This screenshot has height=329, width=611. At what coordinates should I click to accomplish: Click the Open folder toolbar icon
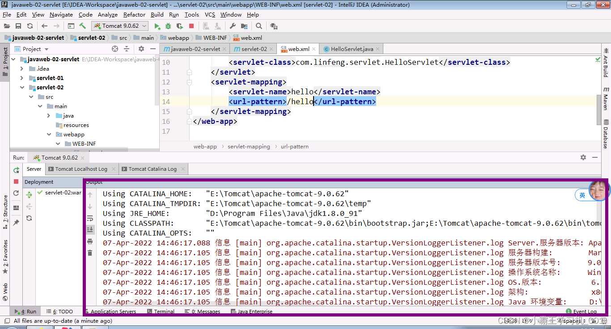point(7,26)
